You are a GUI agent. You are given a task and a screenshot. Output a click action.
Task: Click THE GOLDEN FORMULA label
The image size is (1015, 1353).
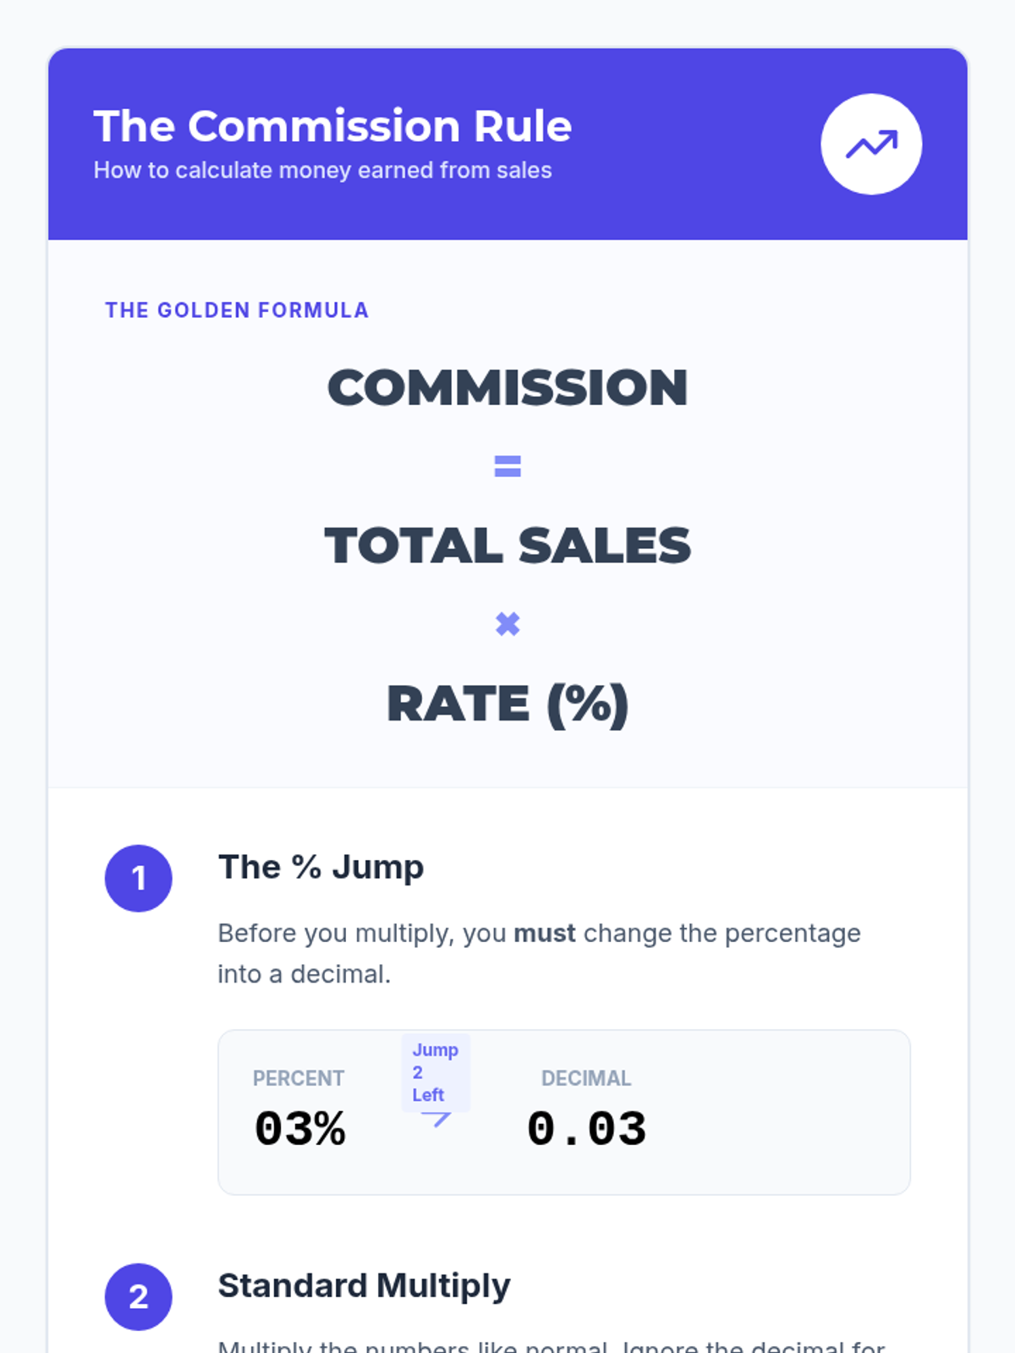pyautogui.click(x=237, y=310)
